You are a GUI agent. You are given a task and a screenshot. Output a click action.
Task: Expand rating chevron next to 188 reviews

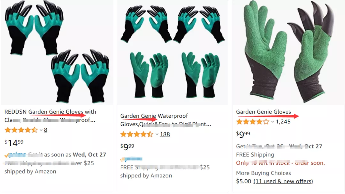[x=157, y=134]
